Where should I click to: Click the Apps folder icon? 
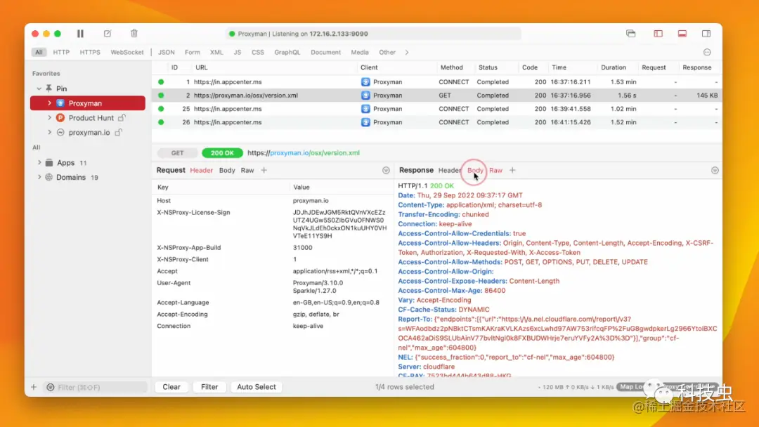pos(49,162)
